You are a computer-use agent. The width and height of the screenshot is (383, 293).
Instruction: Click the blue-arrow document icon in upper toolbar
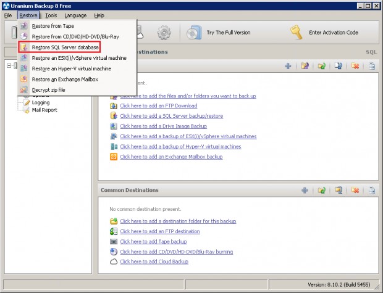point(339,65)
